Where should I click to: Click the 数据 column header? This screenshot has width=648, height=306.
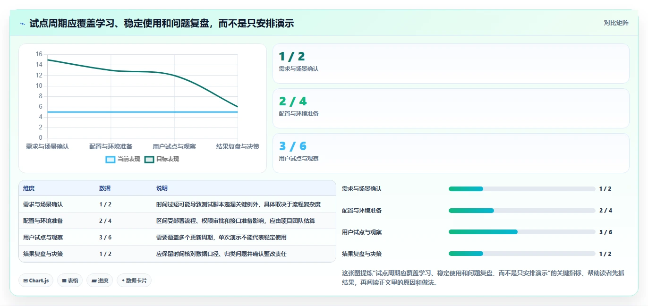(105, 188)
